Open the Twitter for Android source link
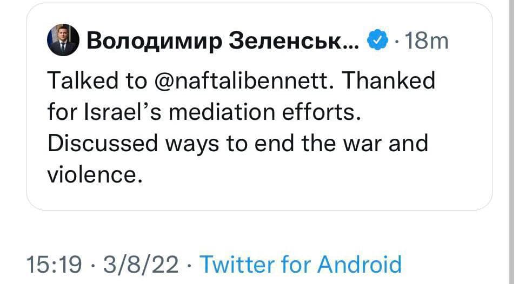 point(301,265)
